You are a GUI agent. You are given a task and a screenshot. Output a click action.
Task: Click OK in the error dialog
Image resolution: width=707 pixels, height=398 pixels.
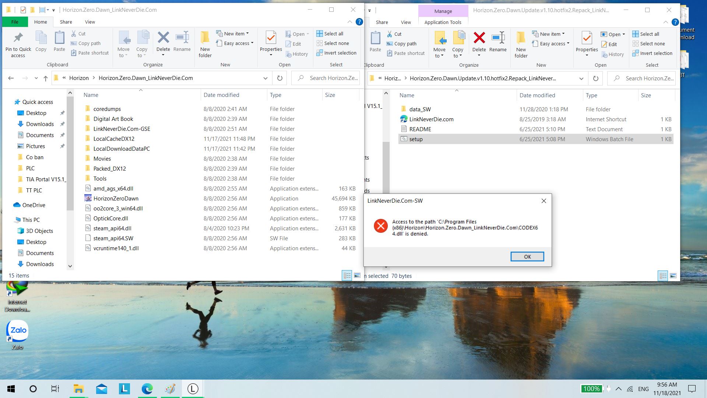(527, 256)
